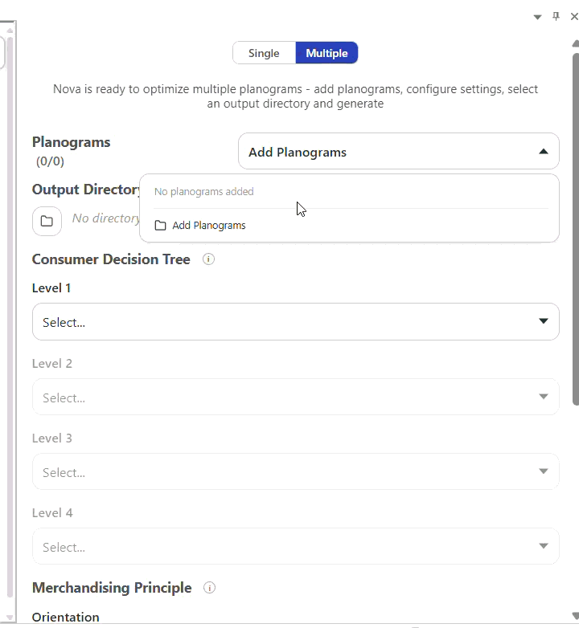Click the scrollbar up arrow
Image resolution: width=579 pixels, height=628 pixels.
(x=574, y=43)
